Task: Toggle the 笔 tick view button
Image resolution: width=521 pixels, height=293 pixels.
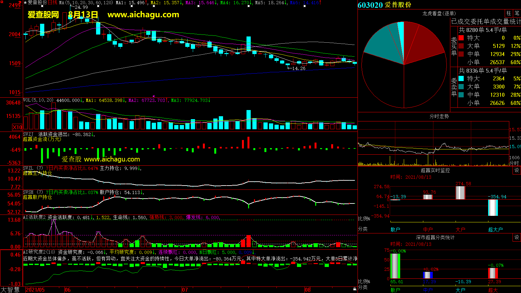Action: [517, 13]
